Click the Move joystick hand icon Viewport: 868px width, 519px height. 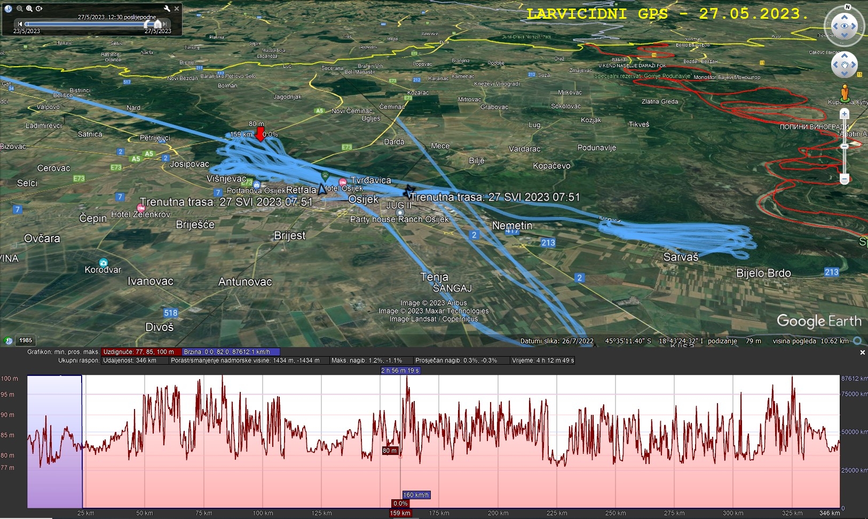point(844,65)
